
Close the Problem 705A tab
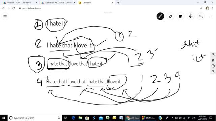click(37, 3)
